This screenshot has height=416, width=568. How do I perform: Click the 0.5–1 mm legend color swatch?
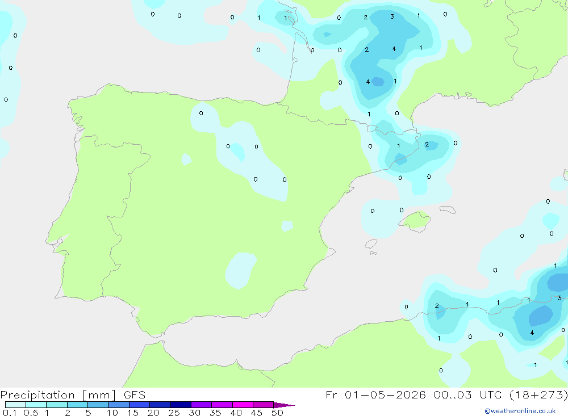click(x=36, y=405)
